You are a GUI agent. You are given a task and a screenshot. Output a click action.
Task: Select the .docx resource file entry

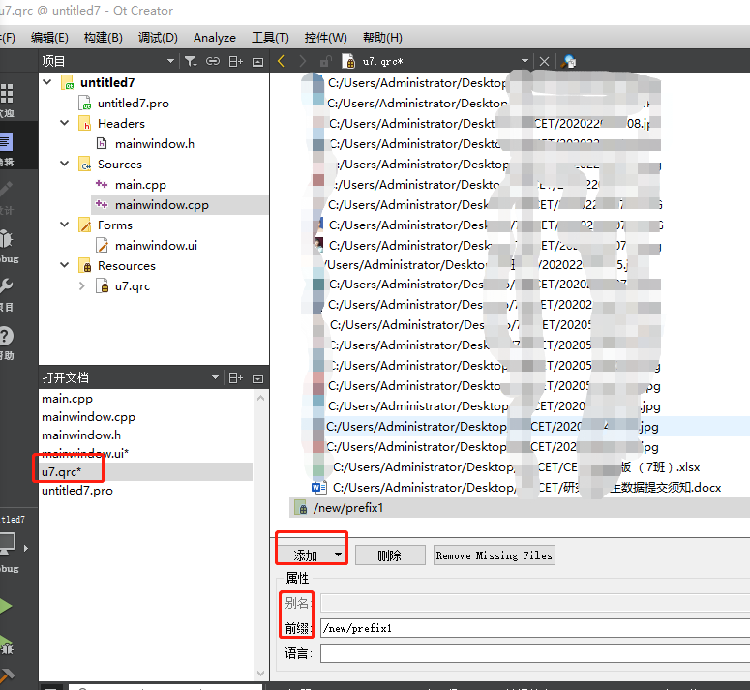pyautogui.click(x=526, y=487)
